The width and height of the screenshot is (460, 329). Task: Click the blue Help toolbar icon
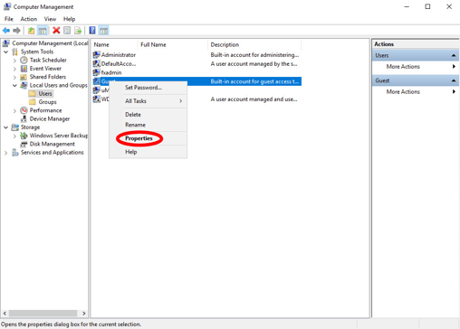(92, 31)
